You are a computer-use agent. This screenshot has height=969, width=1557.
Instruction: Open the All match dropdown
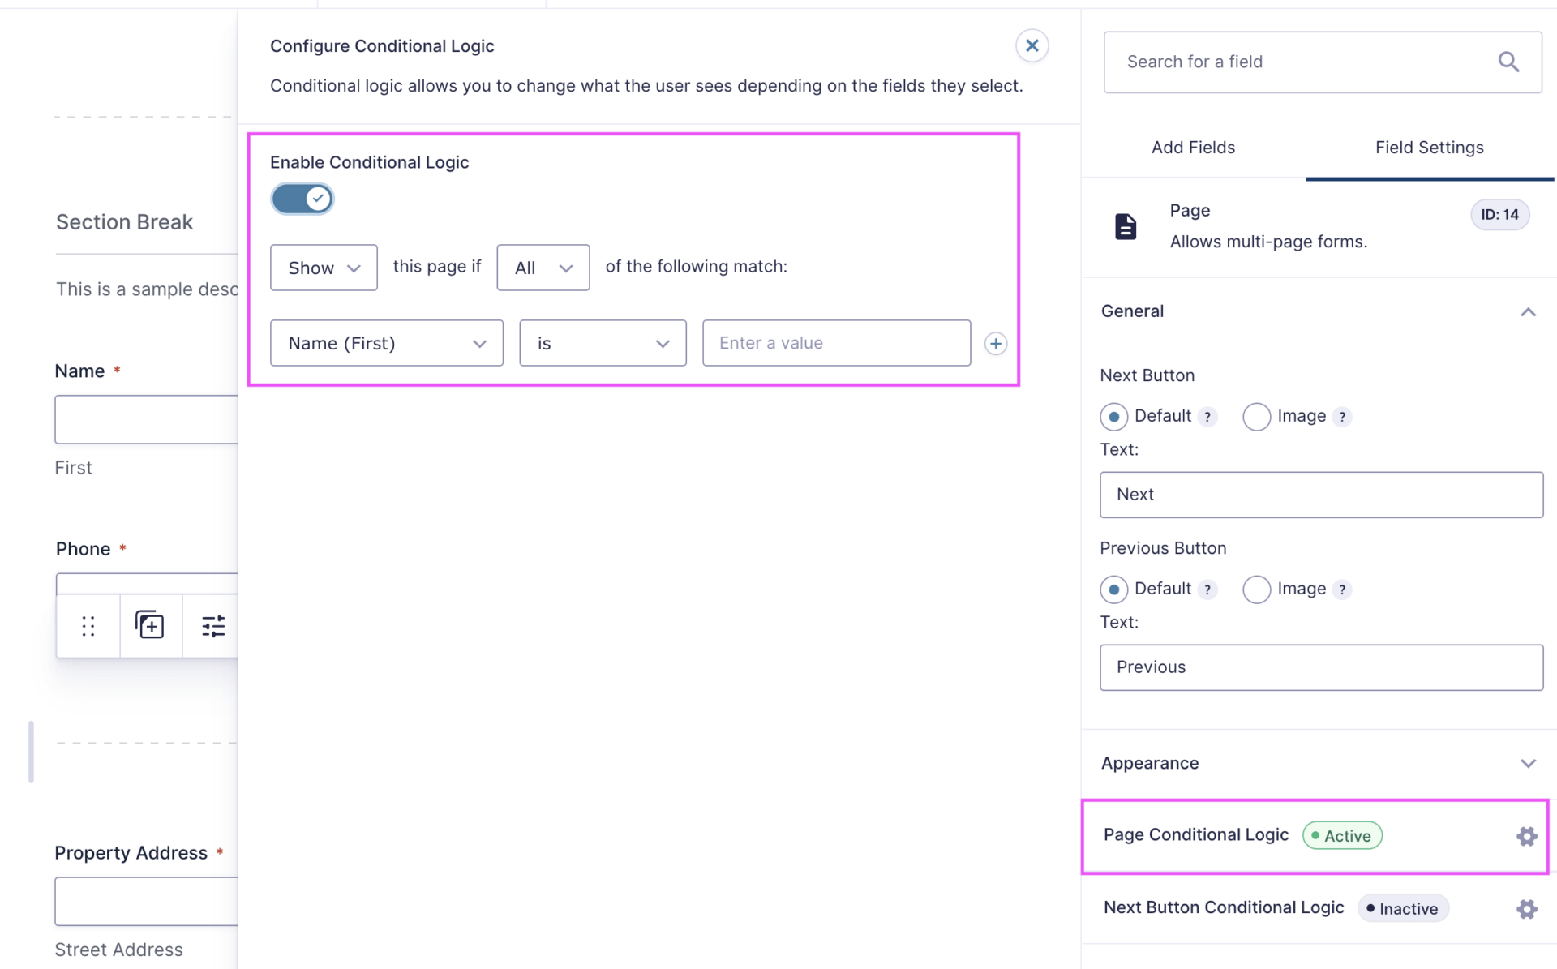pyautogui.click(x=543, y=268)
